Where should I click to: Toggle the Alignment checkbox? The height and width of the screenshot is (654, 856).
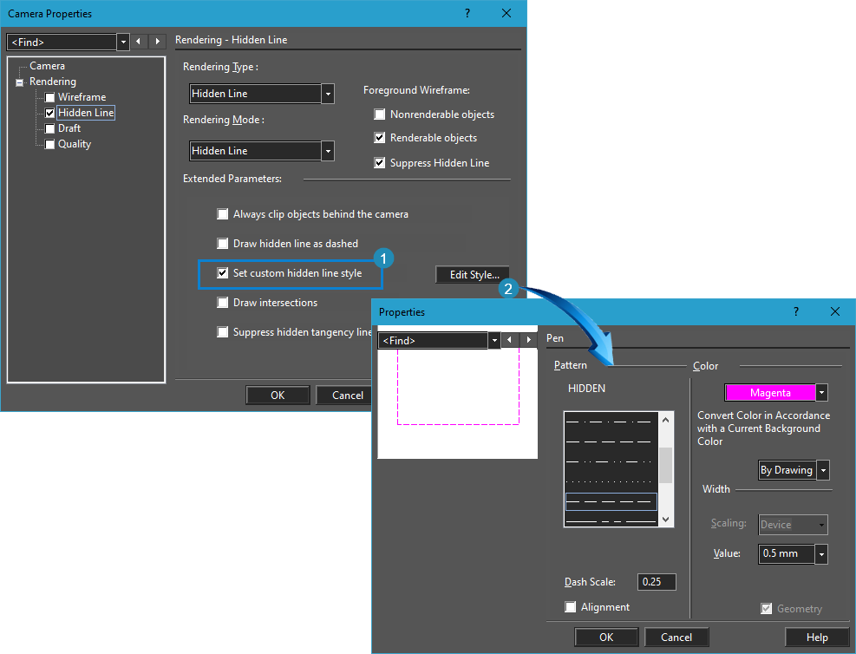[x=571, y=607]
